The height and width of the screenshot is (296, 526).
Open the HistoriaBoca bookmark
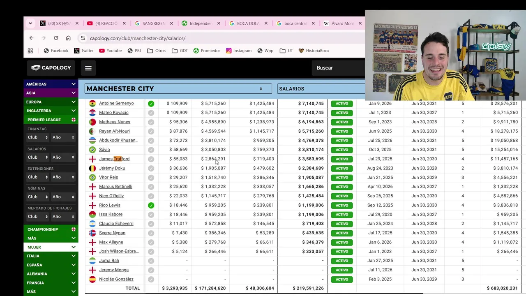click(x=314, y=51)
